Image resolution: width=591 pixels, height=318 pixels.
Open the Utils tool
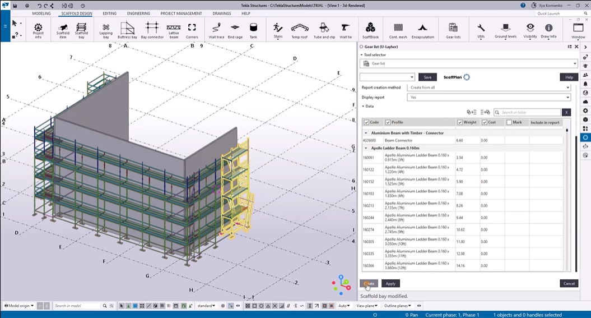click(x=481, y=31)
